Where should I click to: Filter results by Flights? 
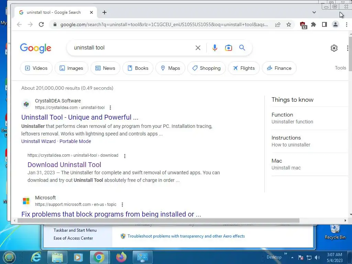[244, 68]
